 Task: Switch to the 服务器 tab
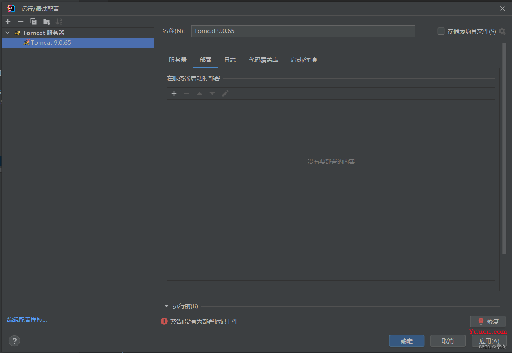[x=178, y=60]
